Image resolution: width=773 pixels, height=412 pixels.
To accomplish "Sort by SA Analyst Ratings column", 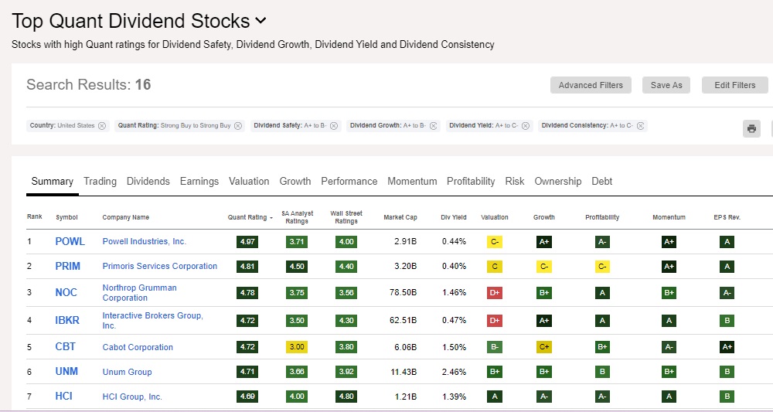I will [297, 217].
